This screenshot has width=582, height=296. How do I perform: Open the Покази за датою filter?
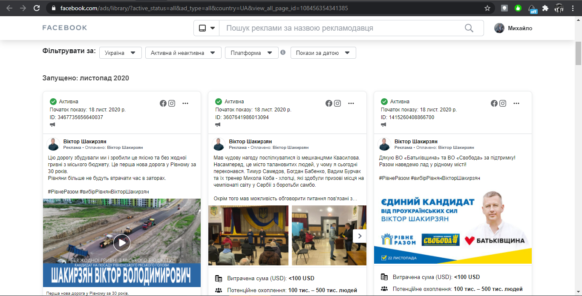pos(323,53)
